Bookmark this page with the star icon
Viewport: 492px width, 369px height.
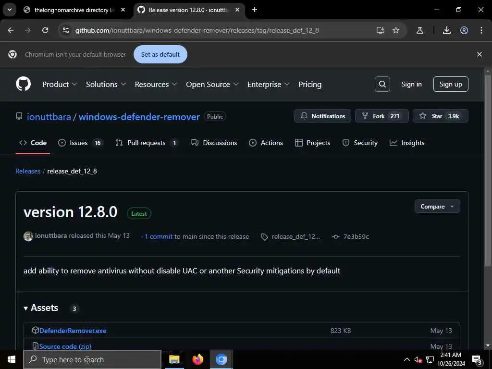coord(396,30)
